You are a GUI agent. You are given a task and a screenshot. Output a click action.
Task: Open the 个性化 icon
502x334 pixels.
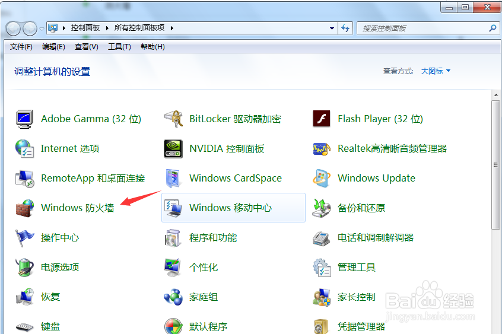[173, 268]
